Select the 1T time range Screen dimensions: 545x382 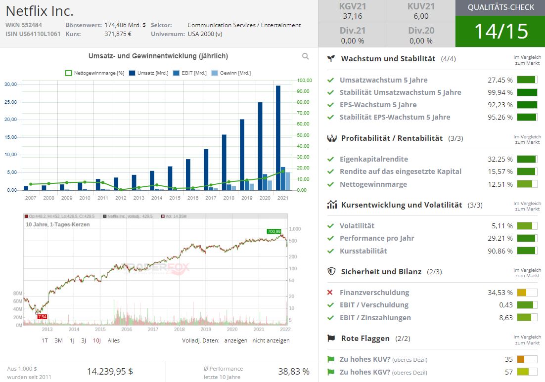coord(45,340)
